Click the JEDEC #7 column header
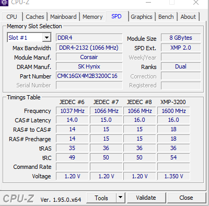This screenshot has width=209, height=206. [x=106, y=102]
